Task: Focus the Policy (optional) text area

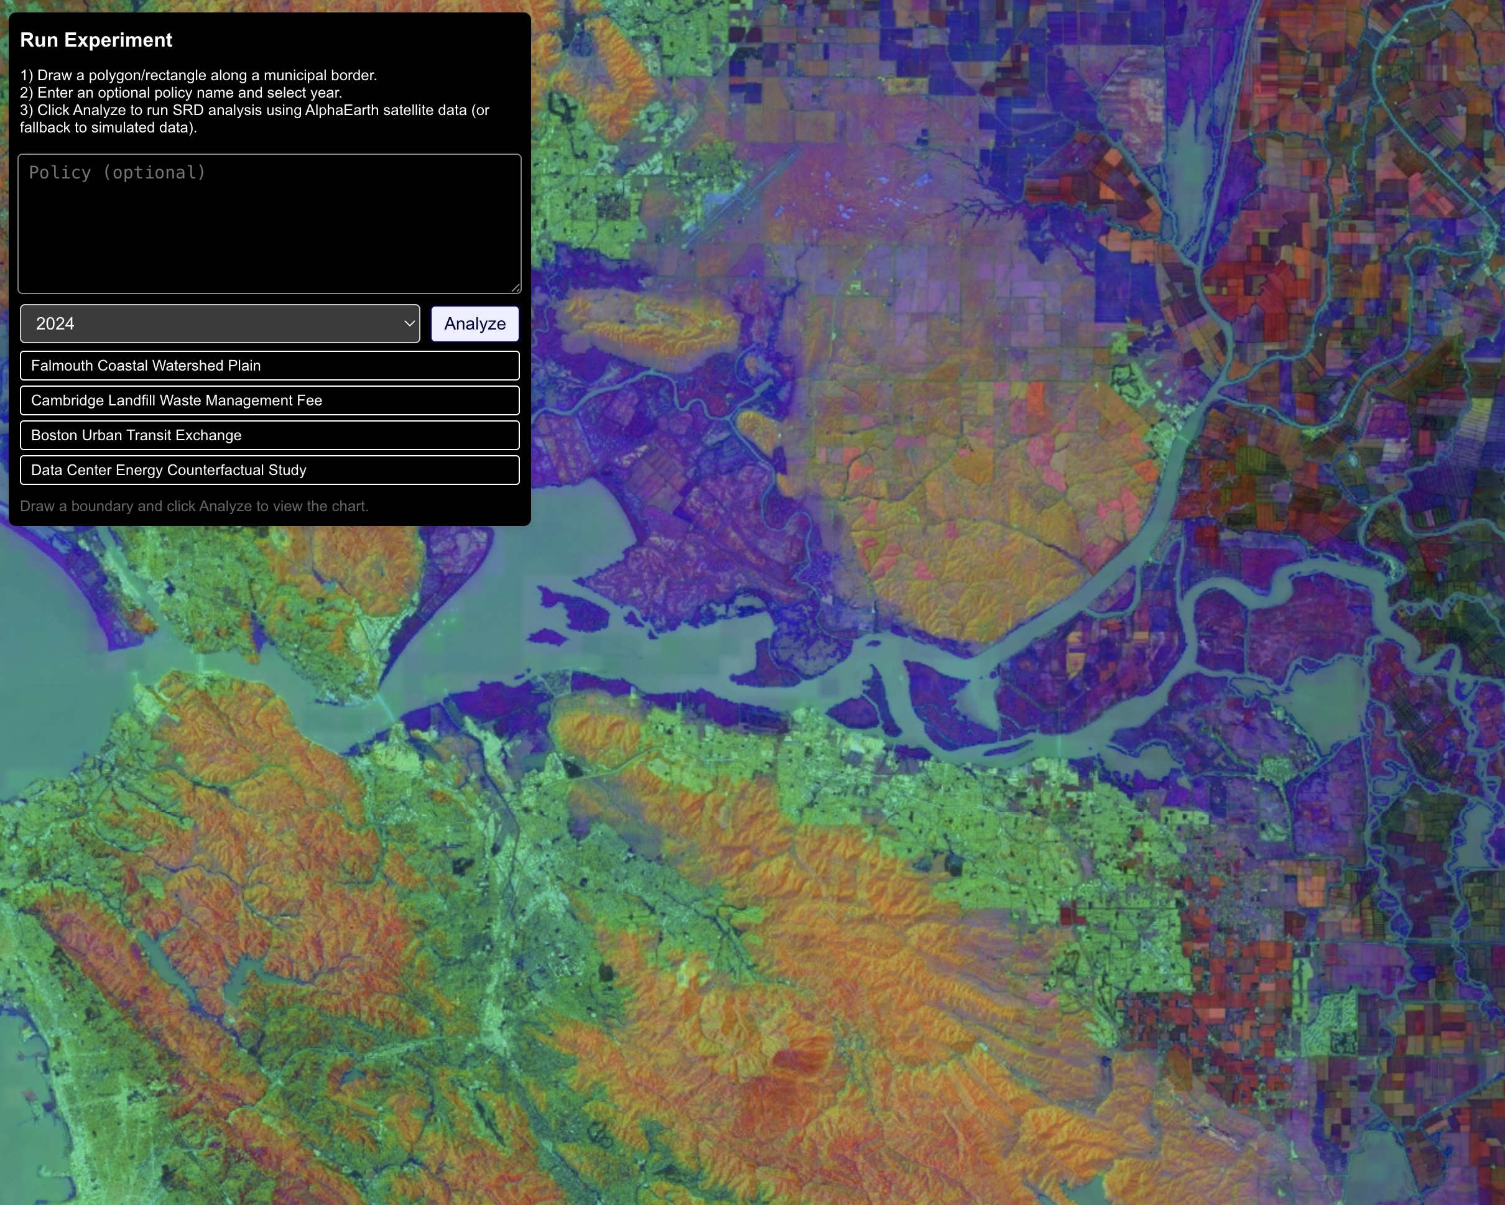Action: (x=269, y=223)
